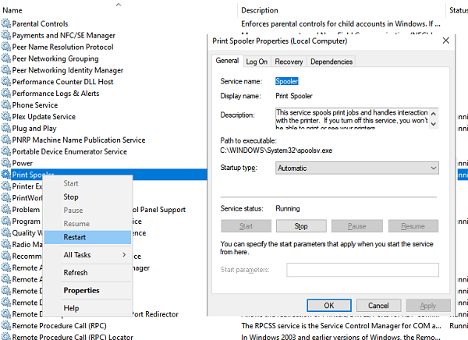Click the Pause button under Service status

357,226
